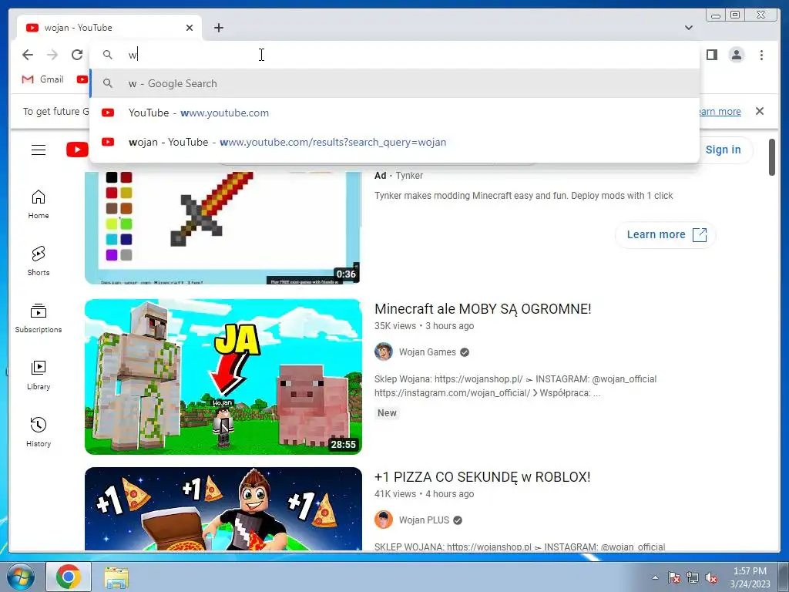This screenshot has height=592, width=789.
Task: Open History in the sidebar
Action: click(x=39, y=432)
